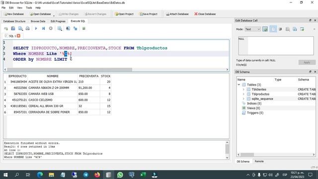Click the PRECIOVENTA column header

coord(89,76)
